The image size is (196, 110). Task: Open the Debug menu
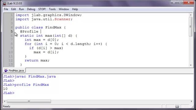[31, 9]
